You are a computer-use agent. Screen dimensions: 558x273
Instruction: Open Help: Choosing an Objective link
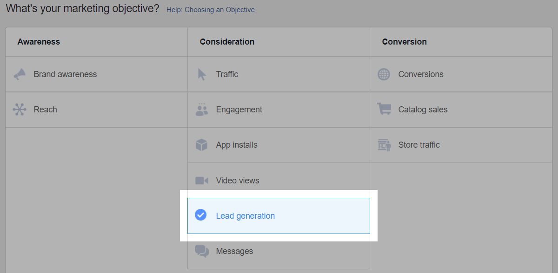(x=210, y=10)
